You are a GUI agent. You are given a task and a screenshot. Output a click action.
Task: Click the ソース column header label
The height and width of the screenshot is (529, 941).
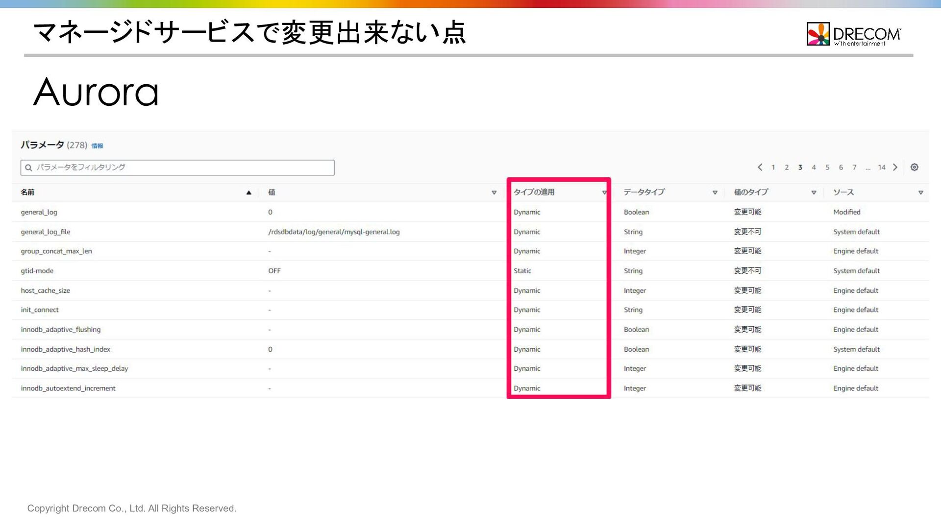(843, 192)
